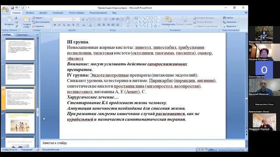Image resolution: width=280 pixels, height=157 pixels.
Task: Switch to Показ слайдов ribbon tab
Action: [77, 13]
